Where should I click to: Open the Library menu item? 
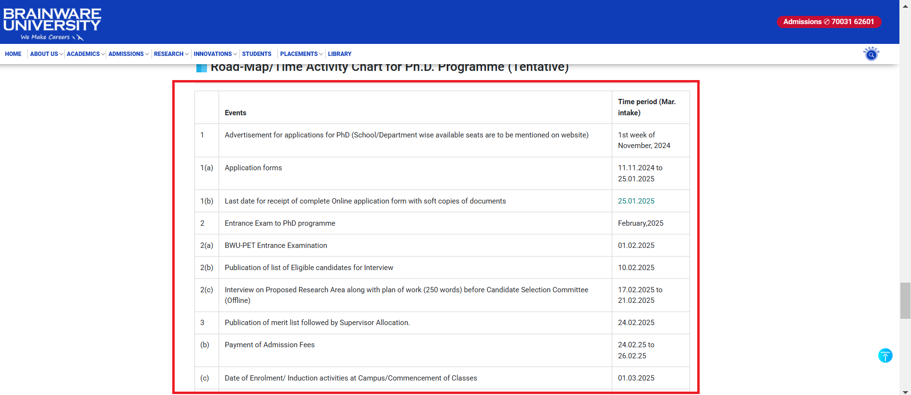point(339,54)
